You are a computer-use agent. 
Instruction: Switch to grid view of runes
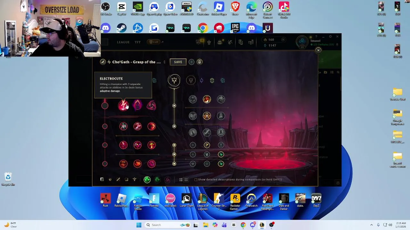(186, 180)
